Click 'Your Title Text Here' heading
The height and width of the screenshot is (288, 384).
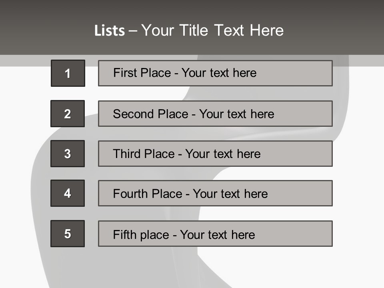pyautogui.click(x=212, y=30)
